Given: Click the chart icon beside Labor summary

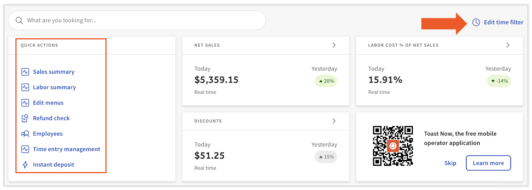Looking at the screenshot, I should point(25,87).
